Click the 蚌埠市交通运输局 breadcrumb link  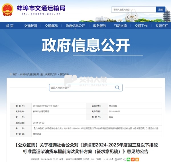click(x=29, y=74)
